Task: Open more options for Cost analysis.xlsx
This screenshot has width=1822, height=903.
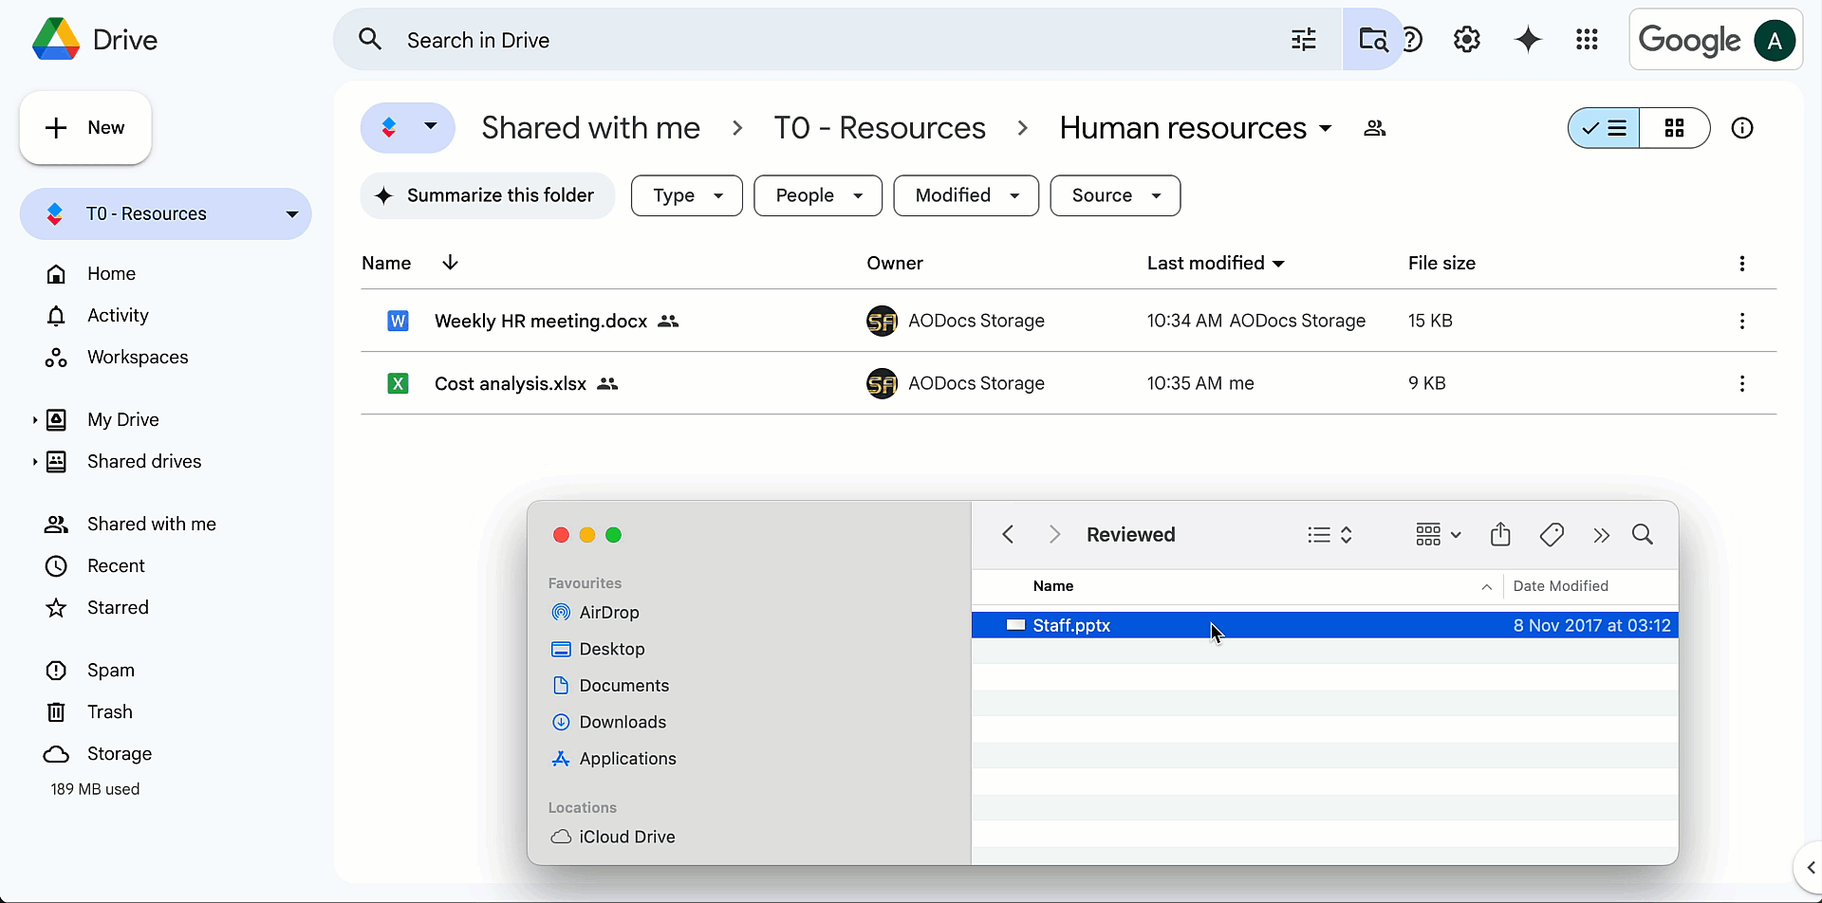Action: pyautogui.click(x=1742, y=383)
